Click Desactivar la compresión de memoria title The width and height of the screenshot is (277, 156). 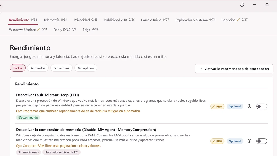tap(86, 130)
